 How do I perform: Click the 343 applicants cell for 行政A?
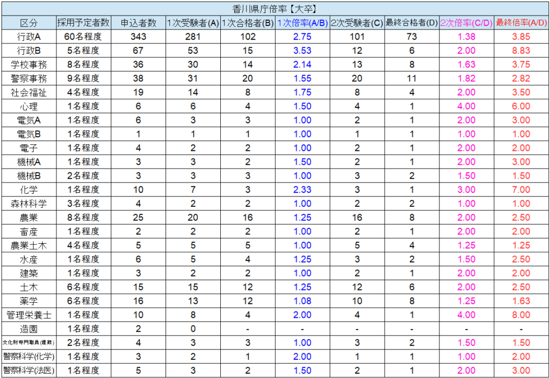pyautogui.click(x=138, y=37)
